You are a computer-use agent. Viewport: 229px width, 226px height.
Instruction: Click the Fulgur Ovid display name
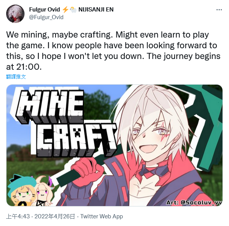point(44,10)
